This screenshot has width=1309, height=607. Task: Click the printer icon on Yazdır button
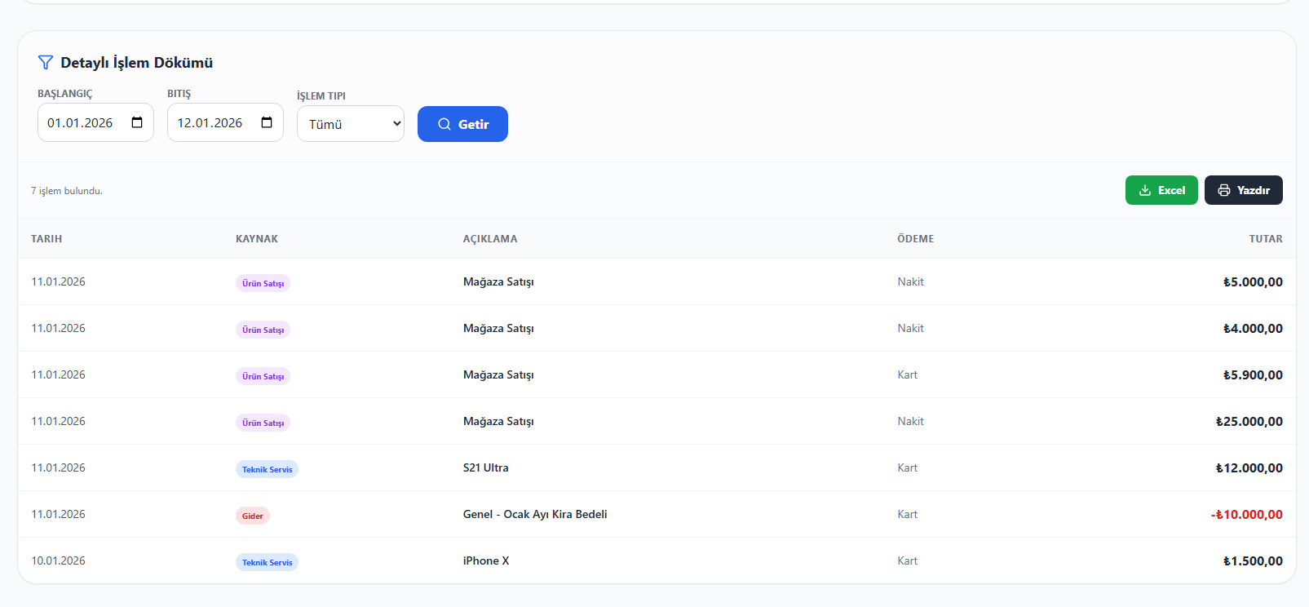[1224, 190]
